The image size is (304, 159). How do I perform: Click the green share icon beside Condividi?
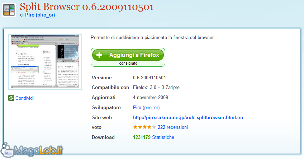(x=11, y=98)
